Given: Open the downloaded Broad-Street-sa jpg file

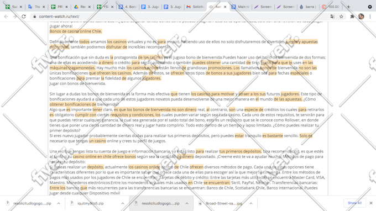Looking at the screenshot, I should click(224, 203).
